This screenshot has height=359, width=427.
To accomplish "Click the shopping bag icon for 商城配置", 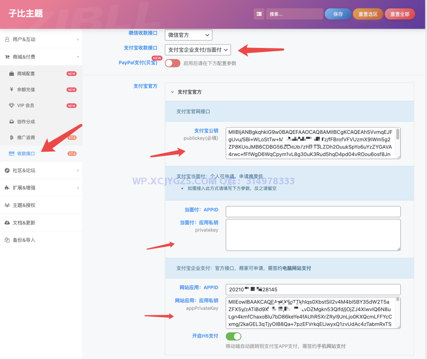I will [12, 73].
